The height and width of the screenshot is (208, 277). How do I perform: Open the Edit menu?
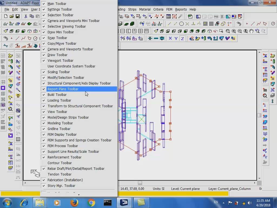[x=15, y=9]
